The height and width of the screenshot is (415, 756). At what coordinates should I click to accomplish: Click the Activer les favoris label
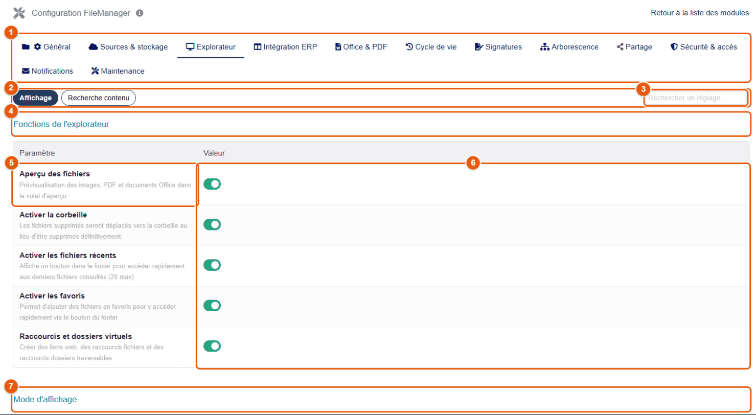52,296
